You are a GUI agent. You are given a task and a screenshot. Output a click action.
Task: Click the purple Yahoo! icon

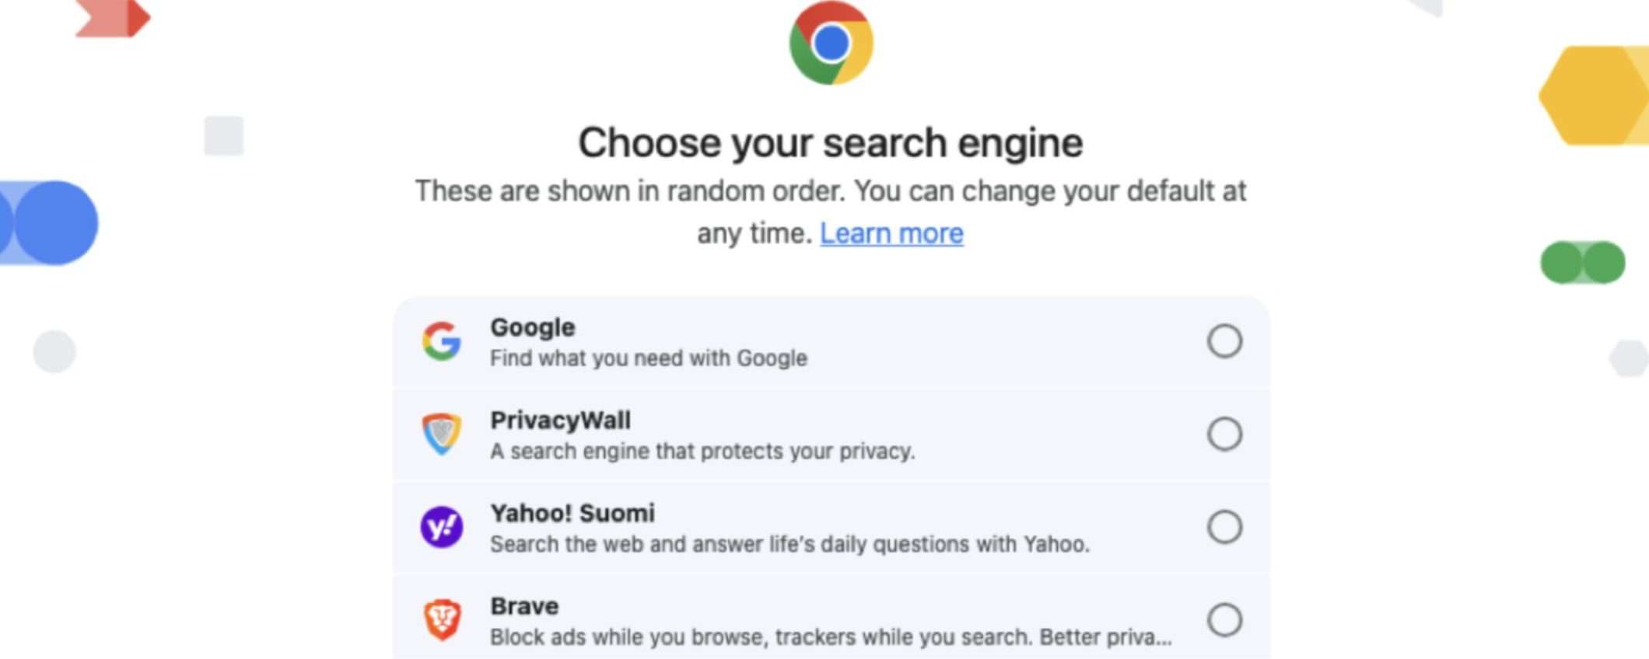tap(442, 527)
